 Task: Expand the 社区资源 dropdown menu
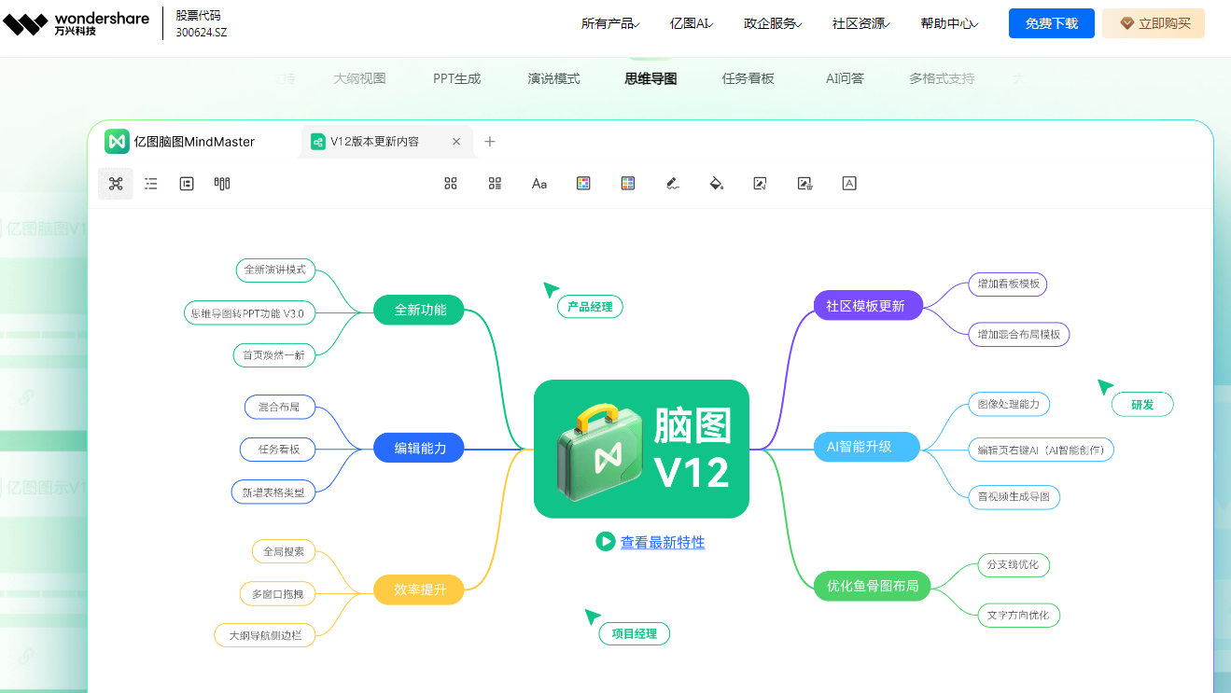[860, 23]
